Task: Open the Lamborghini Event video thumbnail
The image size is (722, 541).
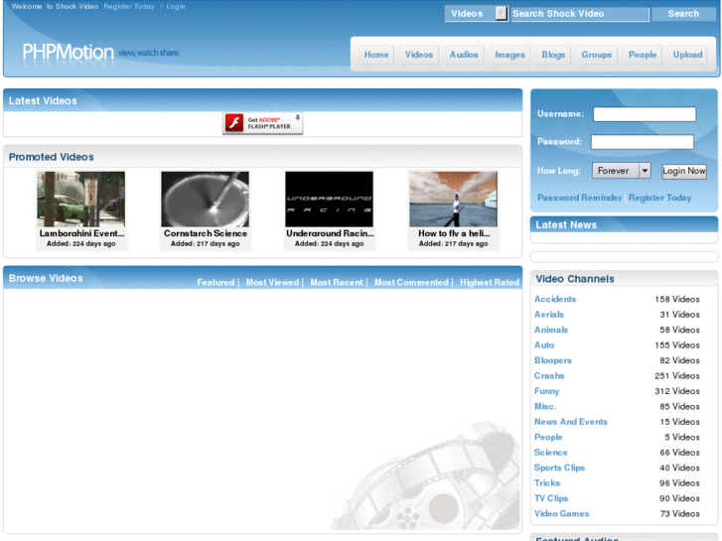Action: pyautogui.click(x=81, y=199)
